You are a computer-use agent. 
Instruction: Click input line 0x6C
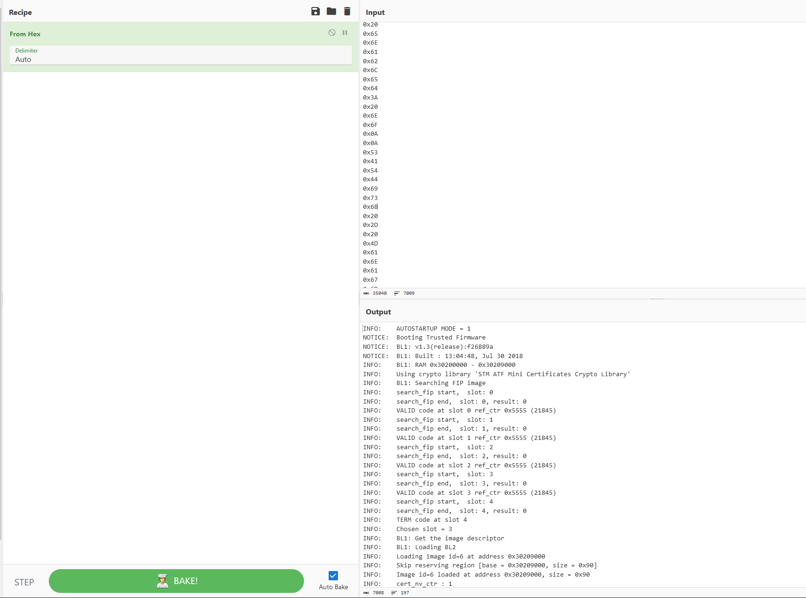pos(370,70)
